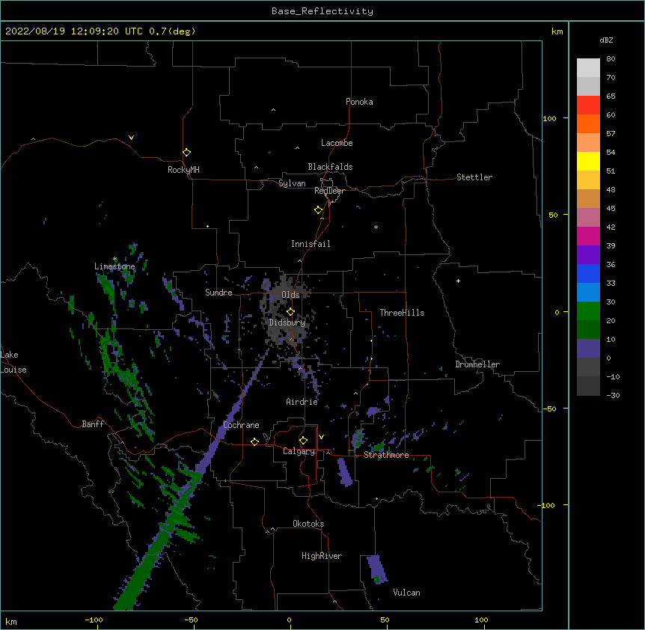Click the yellow diamond marker above RockyMH

pyautogui.click(x=186, y=153)
